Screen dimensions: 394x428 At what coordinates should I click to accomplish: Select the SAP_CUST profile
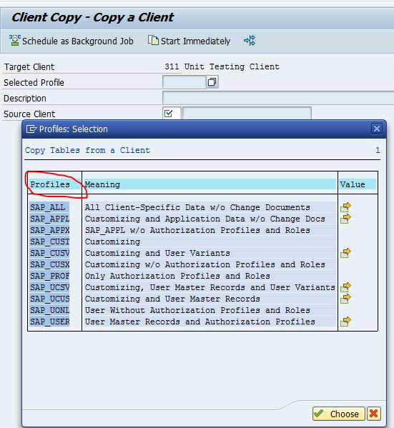50,242
